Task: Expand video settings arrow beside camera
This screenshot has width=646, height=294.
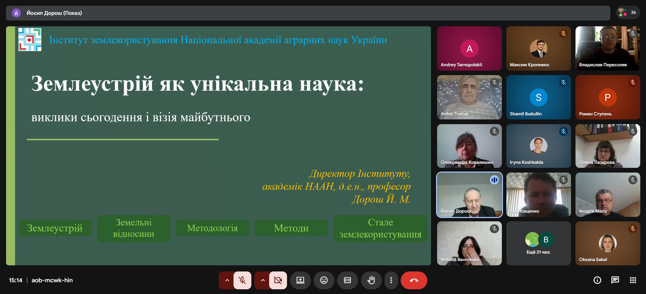Action: [x=263, y=280]
